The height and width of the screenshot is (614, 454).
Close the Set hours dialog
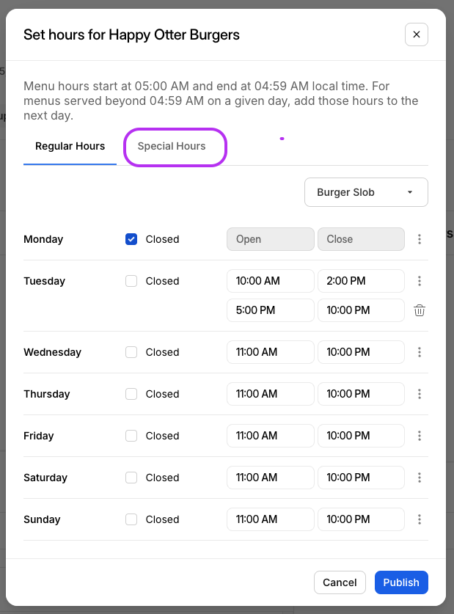click(x=416, y=34)
